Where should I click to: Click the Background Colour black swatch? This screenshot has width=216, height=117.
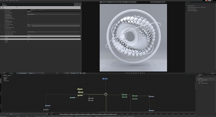(29, 10)
